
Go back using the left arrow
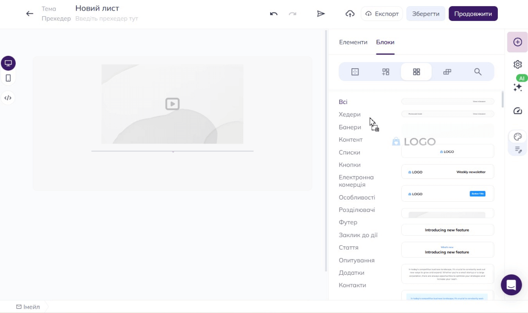(x=30, y=14)
